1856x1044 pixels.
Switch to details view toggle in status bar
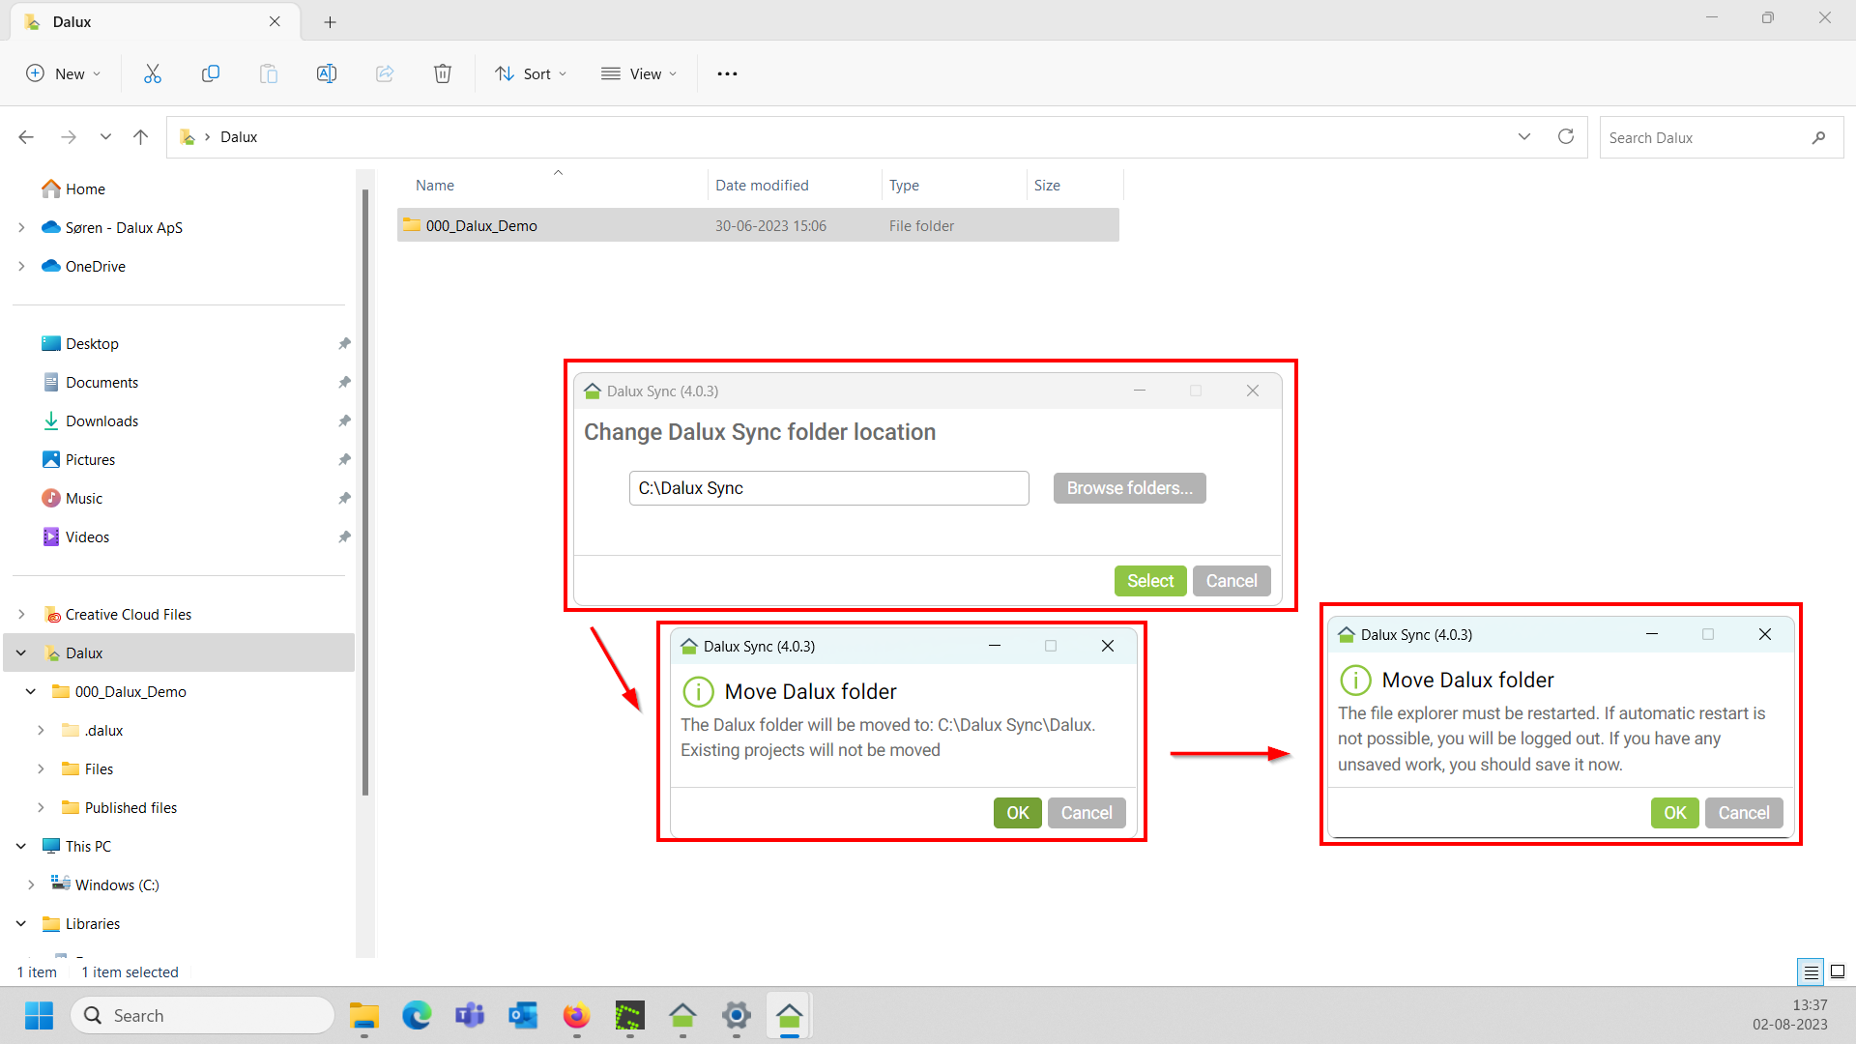point(1811,971)
